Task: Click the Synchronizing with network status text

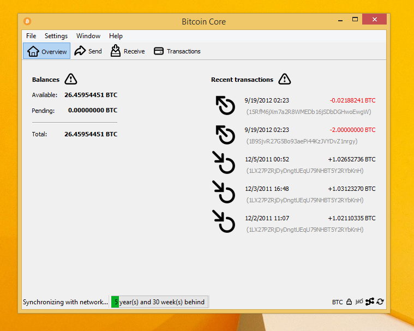Action: (x=65, y=302)
